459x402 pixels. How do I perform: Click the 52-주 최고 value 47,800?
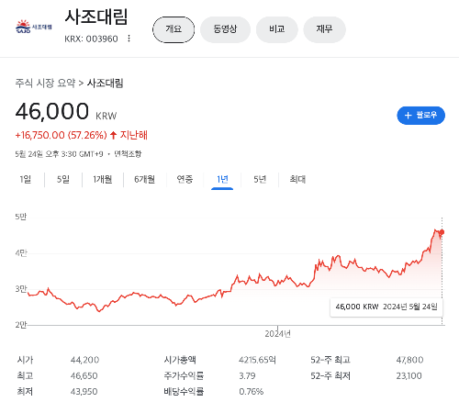pyautogui.click(x=409, y=360)
